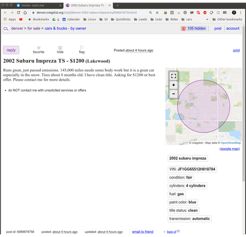This screenshot has width=246, height=237.
Task: Select the 2002 Subaru Impreza TS tab
Action: click(88, 5)
